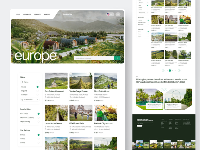The image size is (200, 150).
Task: Click the hero destination search field
Action: tap(94, 58)
